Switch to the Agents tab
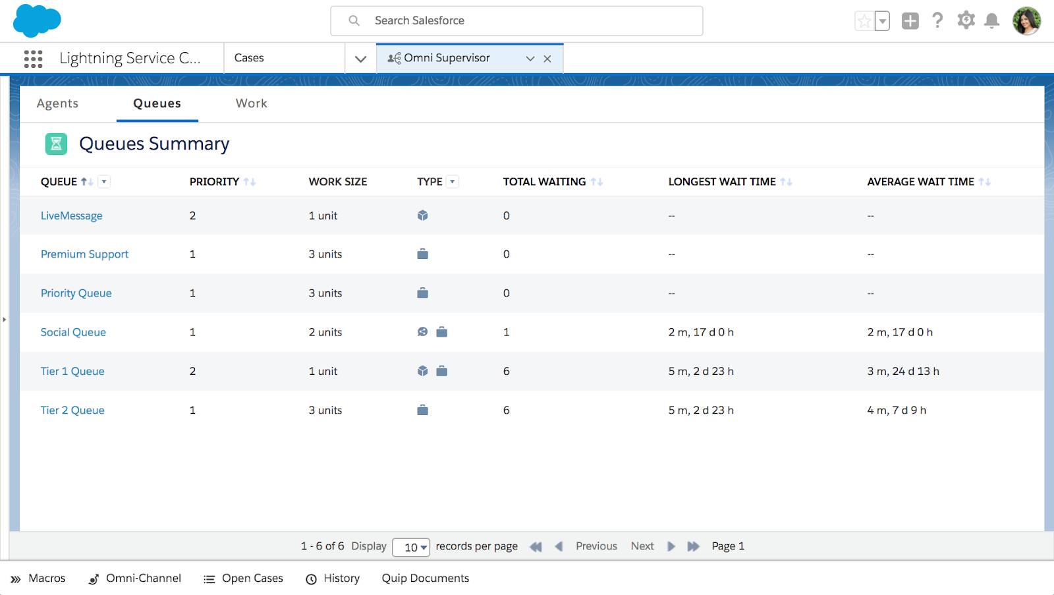Image resolution: width=1054 pixels, height=595 pixels. click(x=57, y=103)
